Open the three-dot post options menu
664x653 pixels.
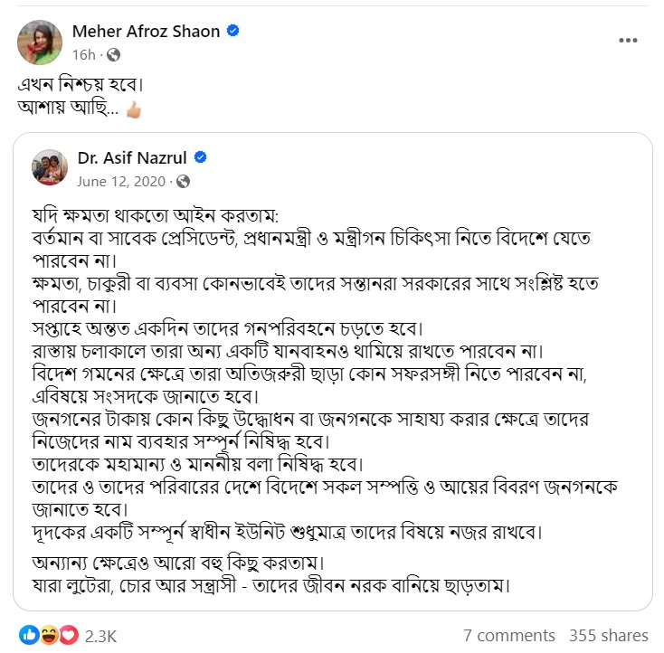(x=628, y=41)
